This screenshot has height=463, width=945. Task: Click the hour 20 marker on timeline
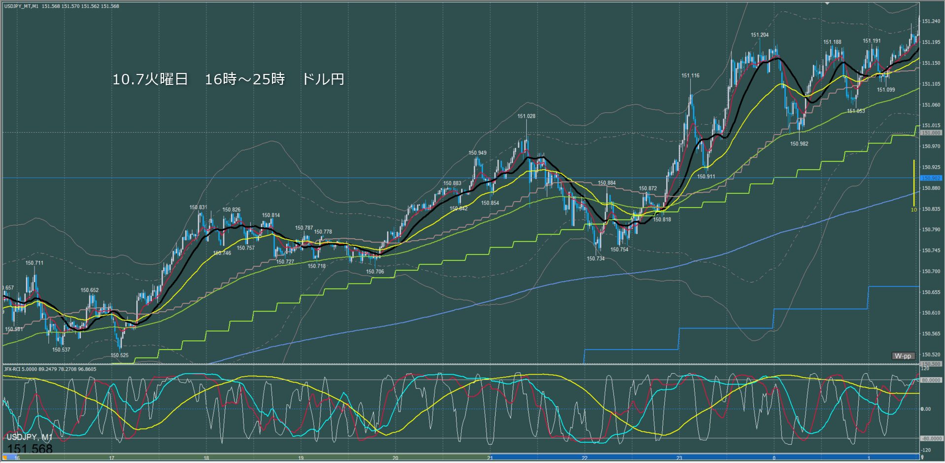click(395, 458)
